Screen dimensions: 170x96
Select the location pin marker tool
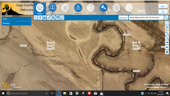[x=40, y=18]
